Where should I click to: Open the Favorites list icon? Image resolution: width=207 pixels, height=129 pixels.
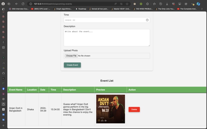tap(154, 4)
